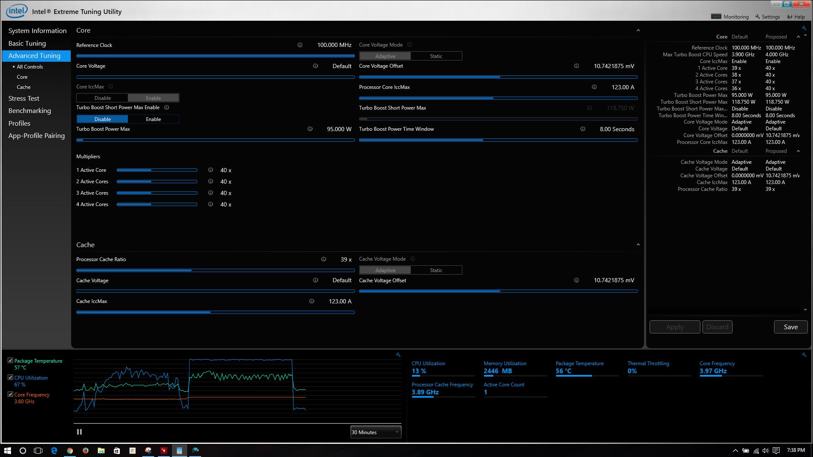
Task: Open Windows Start menu
Action: (7, 451)
